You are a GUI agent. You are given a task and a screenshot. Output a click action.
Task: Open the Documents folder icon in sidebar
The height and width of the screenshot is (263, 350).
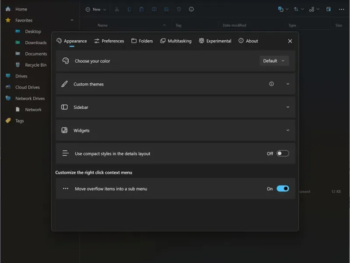click(x=18, y=53)
